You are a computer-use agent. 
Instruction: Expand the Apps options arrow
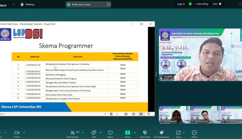coord(184,133)
